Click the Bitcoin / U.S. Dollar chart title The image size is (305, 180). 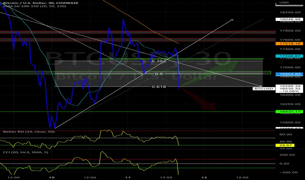pos(41,3)
